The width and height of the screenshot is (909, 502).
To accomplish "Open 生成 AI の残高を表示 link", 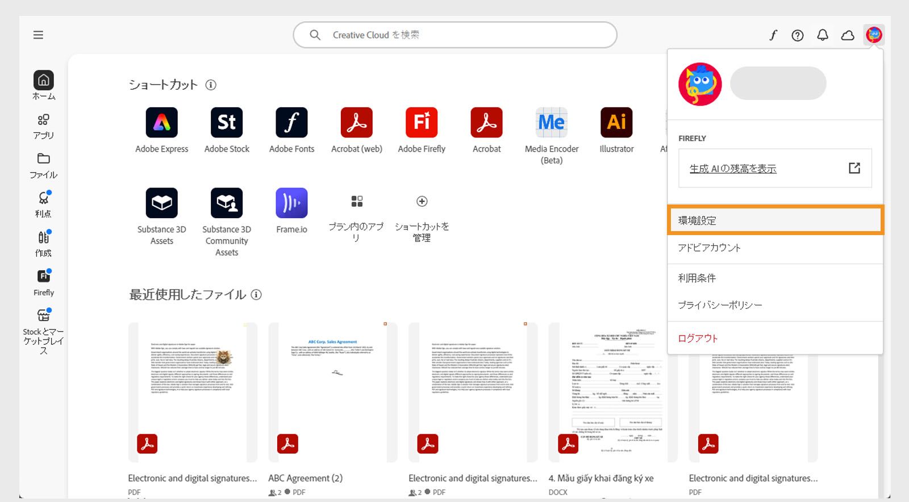I will point(733,169).
